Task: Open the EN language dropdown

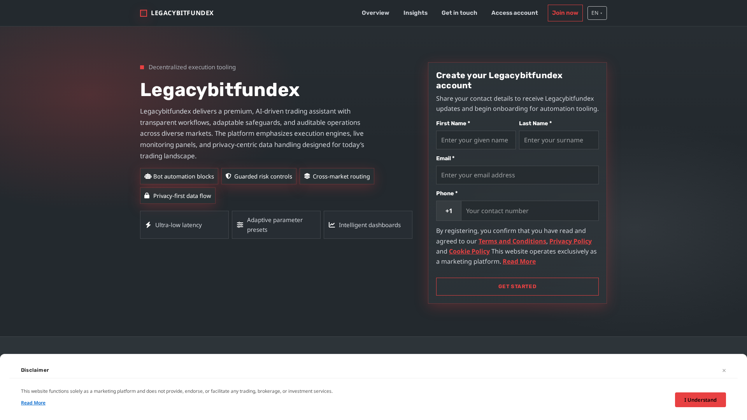Action: [x=597, y=13]
